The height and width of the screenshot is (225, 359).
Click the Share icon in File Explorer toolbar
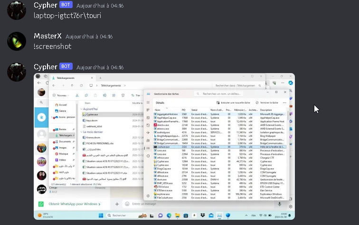[114, 95]
